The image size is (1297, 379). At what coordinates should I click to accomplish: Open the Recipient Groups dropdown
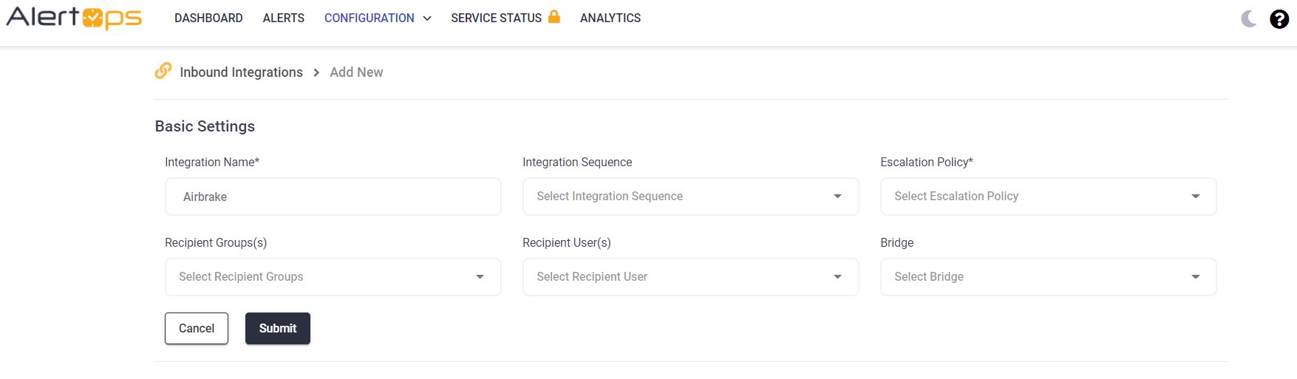click(x=333, y=277)
